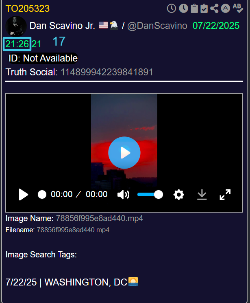Click the video seek position knob
Screen dimensions: 250x303
click(42, 194)
